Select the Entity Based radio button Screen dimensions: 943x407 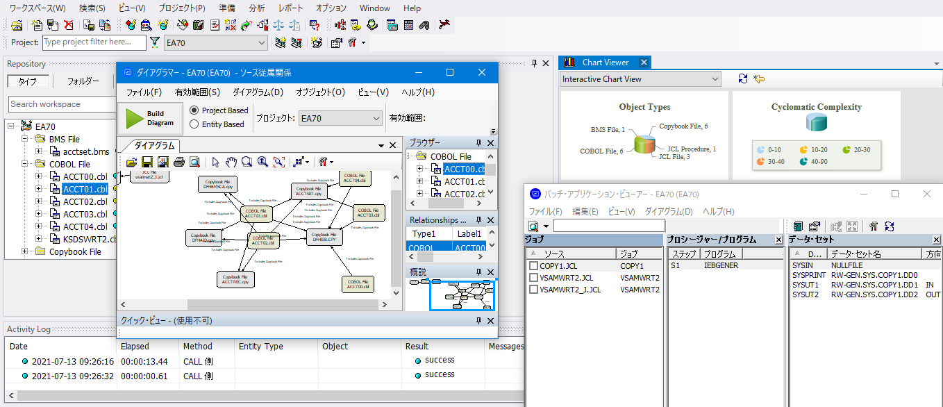tap(194, 124)
